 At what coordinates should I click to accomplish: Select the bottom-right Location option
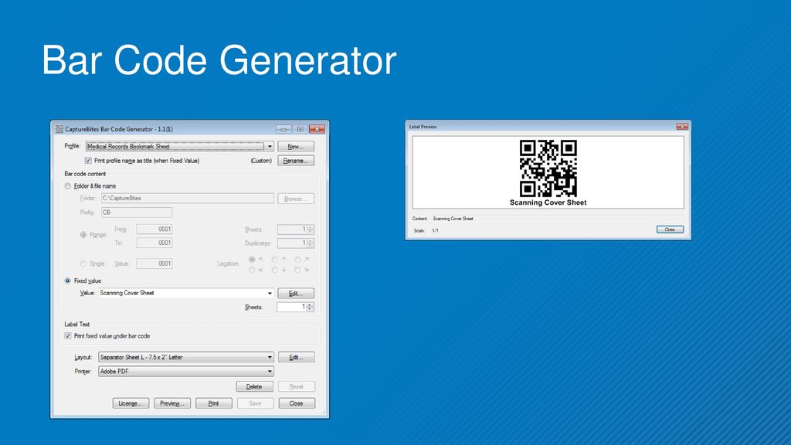click(297, 270)
